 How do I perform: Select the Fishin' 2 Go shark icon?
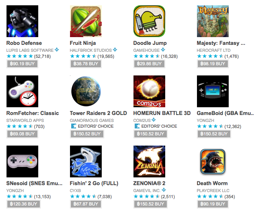(86, 161)
